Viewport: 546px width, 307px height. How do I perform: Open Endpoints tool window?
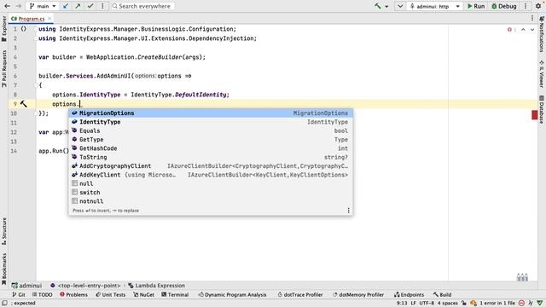tap(409, 294)
